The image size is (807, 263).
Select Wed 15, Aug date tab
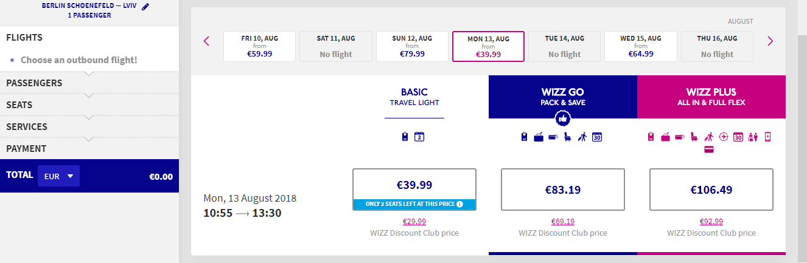click(640, 46)
